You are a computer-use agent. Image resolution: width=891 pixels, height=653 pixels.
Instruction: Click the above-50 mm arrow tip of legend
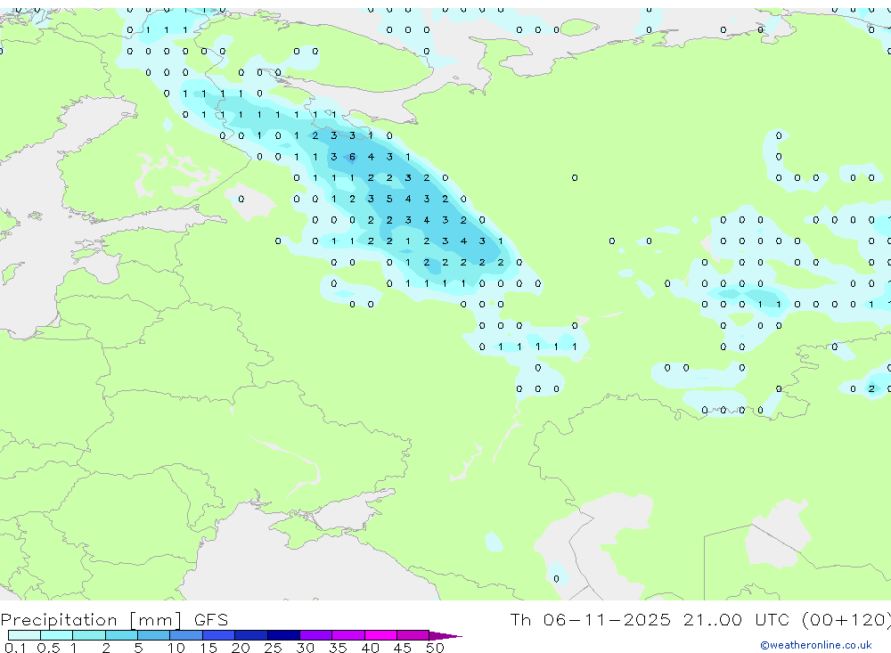click(445, 635)
